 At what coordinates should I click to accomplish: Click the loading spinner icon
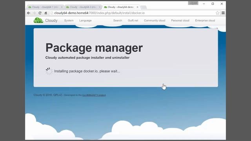click(49, 71)
